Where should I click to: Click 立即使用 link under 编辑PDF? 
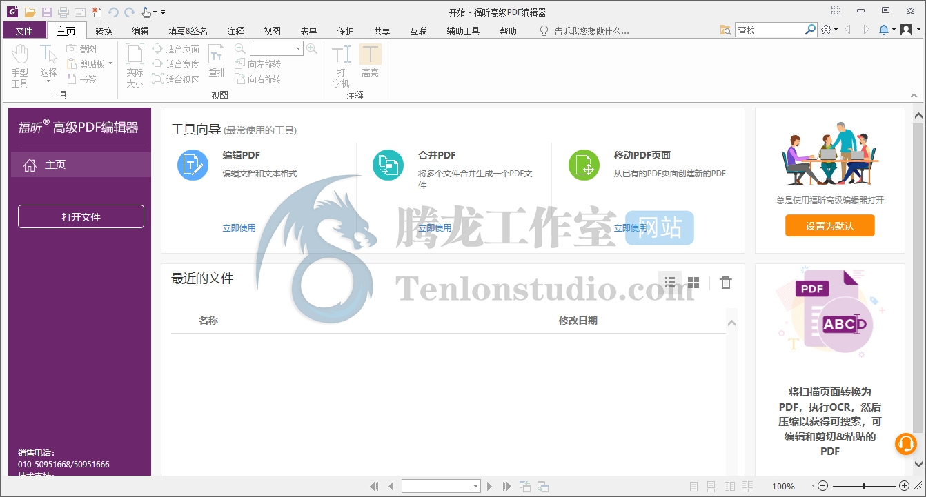pyautogui.click(x=239, y=227)
